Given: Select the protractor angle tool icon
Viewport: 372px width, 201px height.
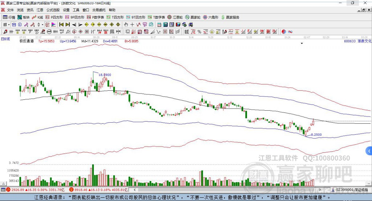Looking at the screenshot, I should pos(68,32).
